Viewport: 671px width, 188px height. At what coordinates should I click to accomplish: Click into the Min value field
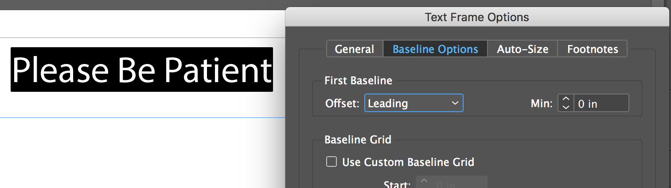pos(601,103)
